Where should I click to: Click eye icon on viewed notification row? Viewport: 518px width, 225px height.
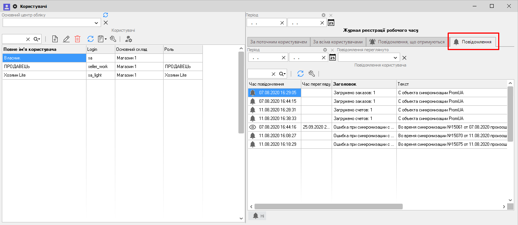[x=253, y=127]
